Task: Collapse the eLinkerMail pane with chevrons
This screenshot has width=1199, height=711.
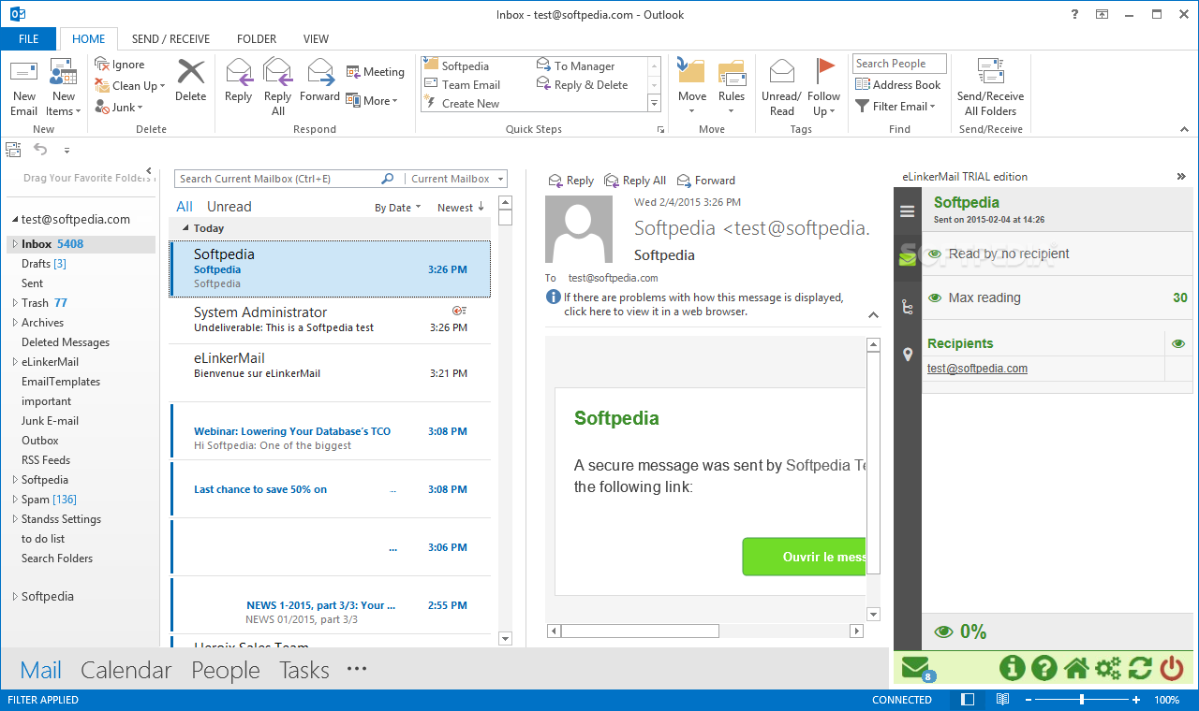Action: point(1181,177)
